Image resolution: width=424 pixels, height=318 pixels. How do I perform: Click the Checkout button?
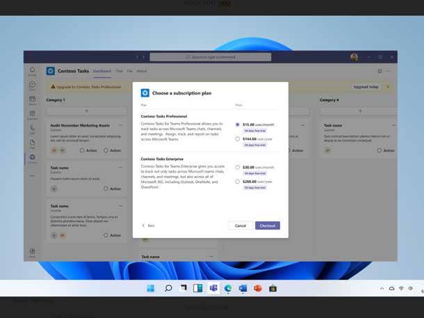267,225
